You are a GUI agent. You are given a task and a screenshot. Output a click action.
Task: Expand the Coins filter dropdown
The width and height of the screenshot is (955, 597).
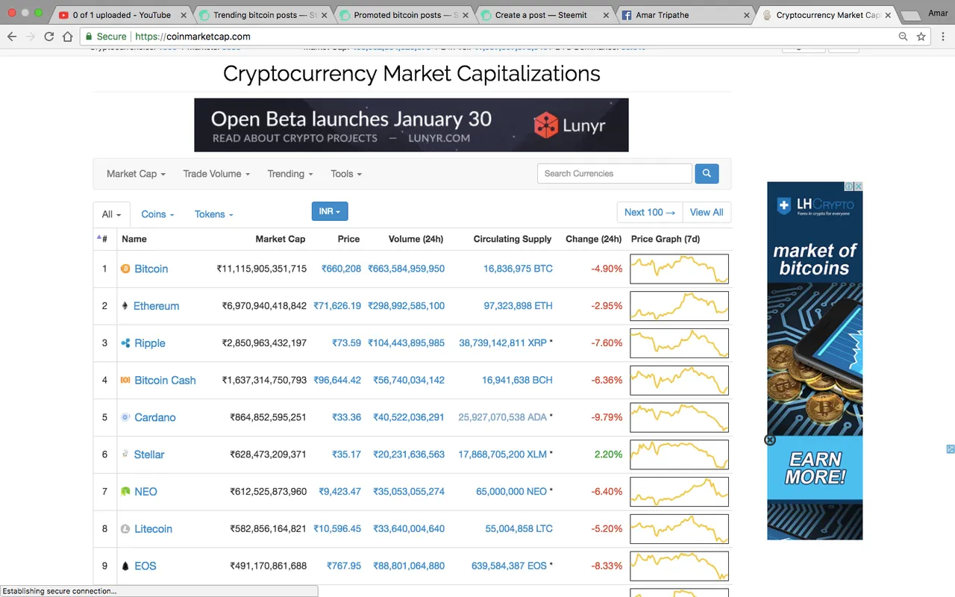click(x=157, y=214)
